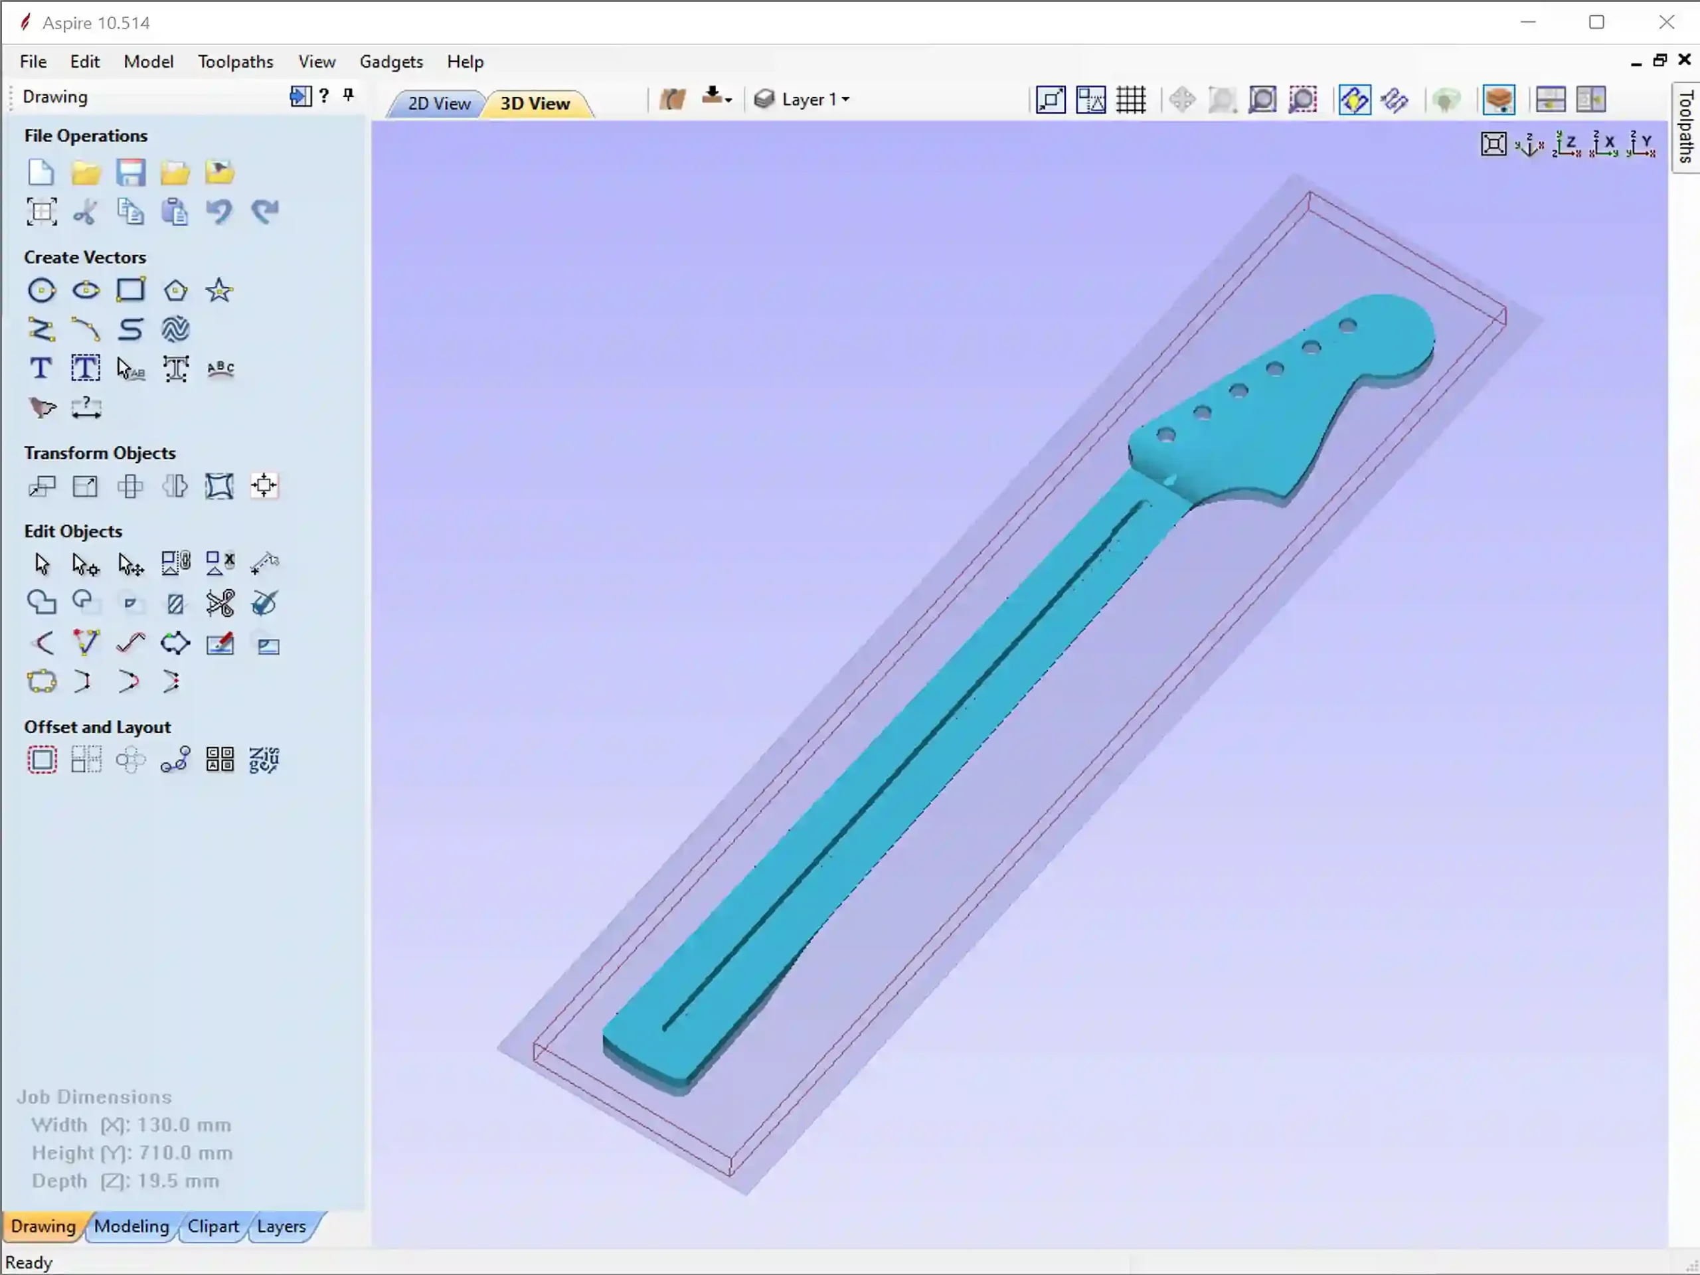1700x1275 pixels.
Task: Toggle the tile windows horizontally icon
Action: point(1551,100)
